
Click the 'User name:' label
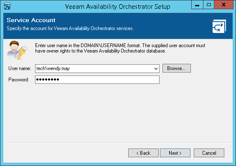point(20,68)
